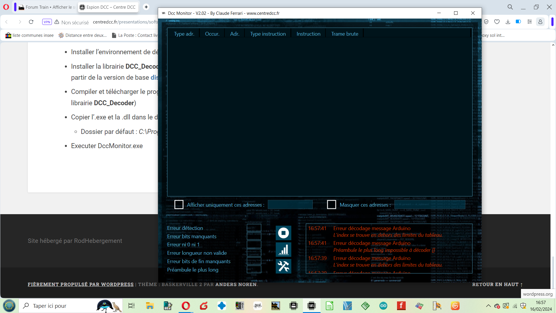Switch to 'Espion DCC – Centre DCC' tab
The width and height of the screenshot is (556, 313).
click(x=108, y=7)
